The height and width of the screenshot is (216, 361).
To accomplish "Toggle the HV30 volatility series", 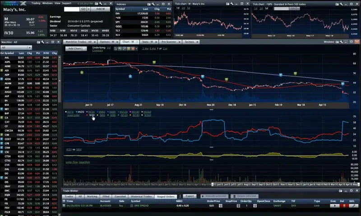I will pos(91,112).
